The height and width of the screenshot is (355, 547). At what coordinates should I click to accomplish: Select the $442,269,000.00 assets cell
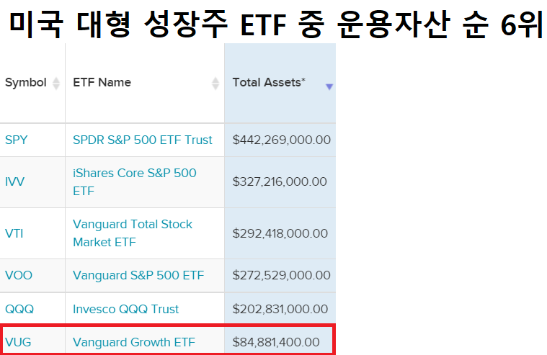(x=280, y=140)
